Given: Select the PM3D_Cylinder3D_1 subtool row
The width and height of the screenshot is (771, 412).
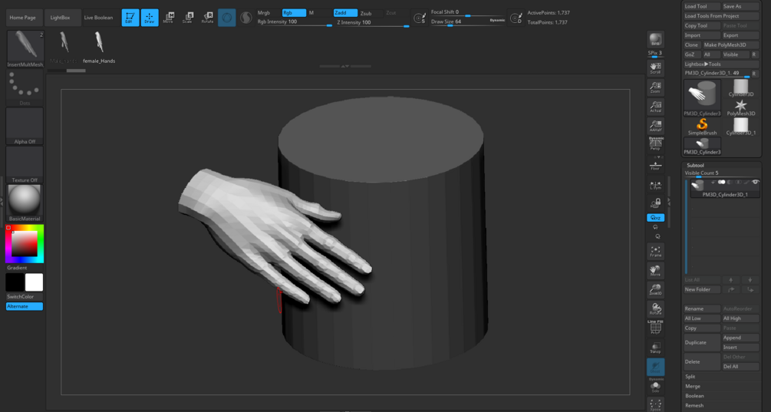Looking at the screenshot, I should 725,188.
